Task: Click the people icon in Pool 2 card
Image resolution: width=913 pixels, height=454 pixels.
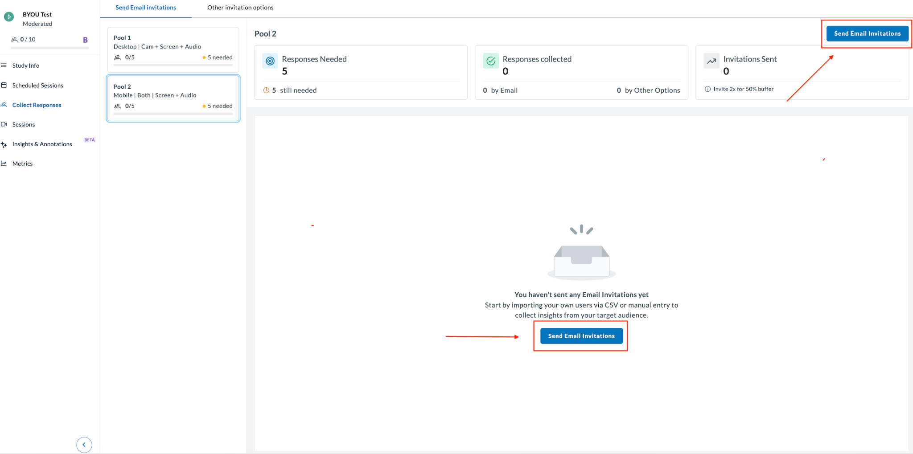Action: tap(118, 106)
